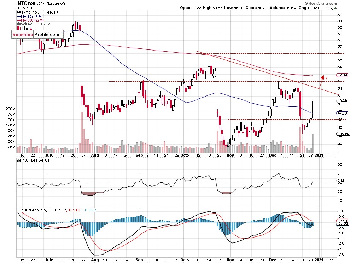Click the '25M' volume axis label
The height and width of the screenshot is (263, 350).
(x=12, y=147)
